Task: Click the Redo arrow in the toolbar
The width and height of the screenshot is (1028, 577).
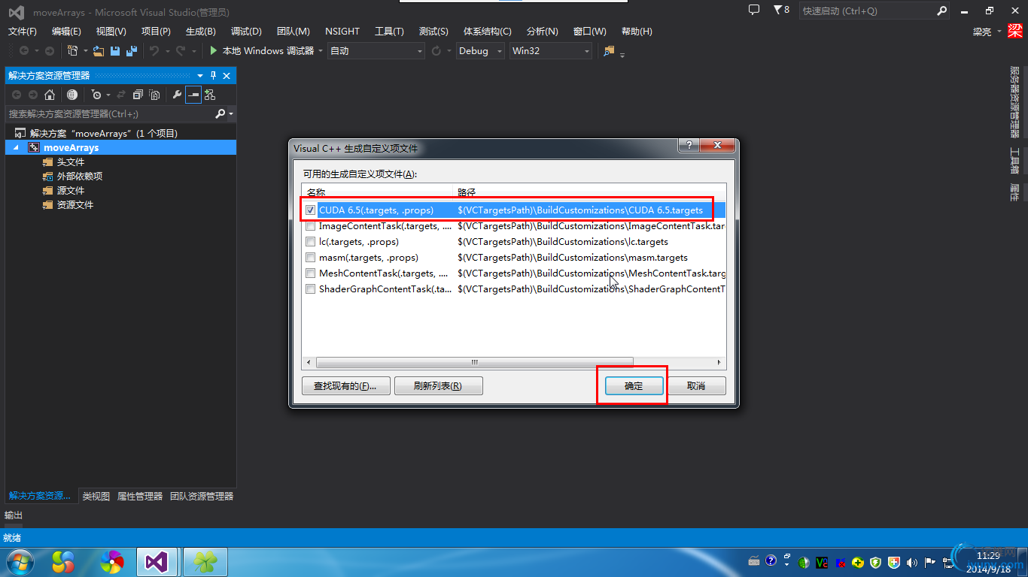Action: coord(181,50)
